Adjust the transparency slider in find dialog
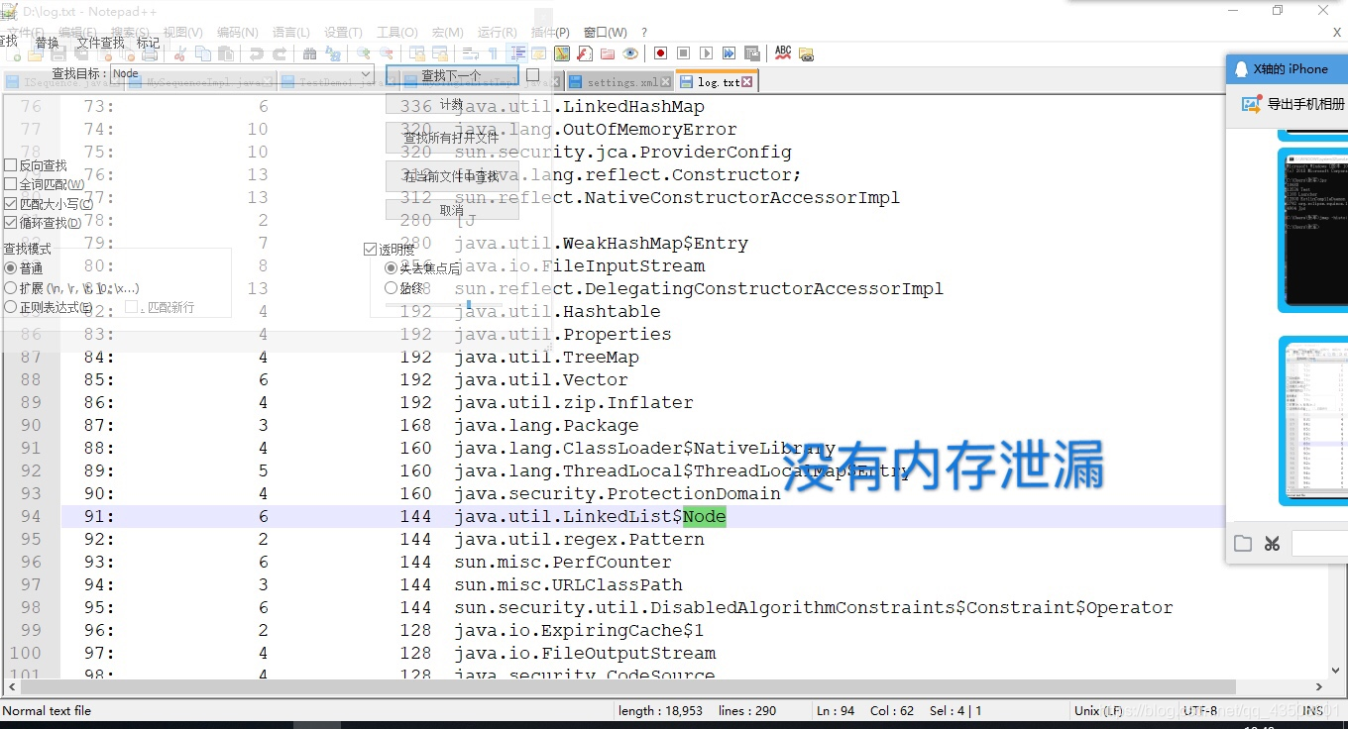Viewport: 1348px width, 729px height. [469, 305]
